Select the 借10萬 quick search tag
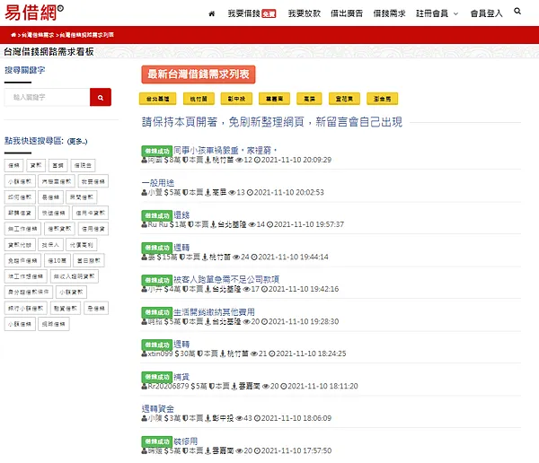The width and height of the screenshot is (539, 463). 57,261
